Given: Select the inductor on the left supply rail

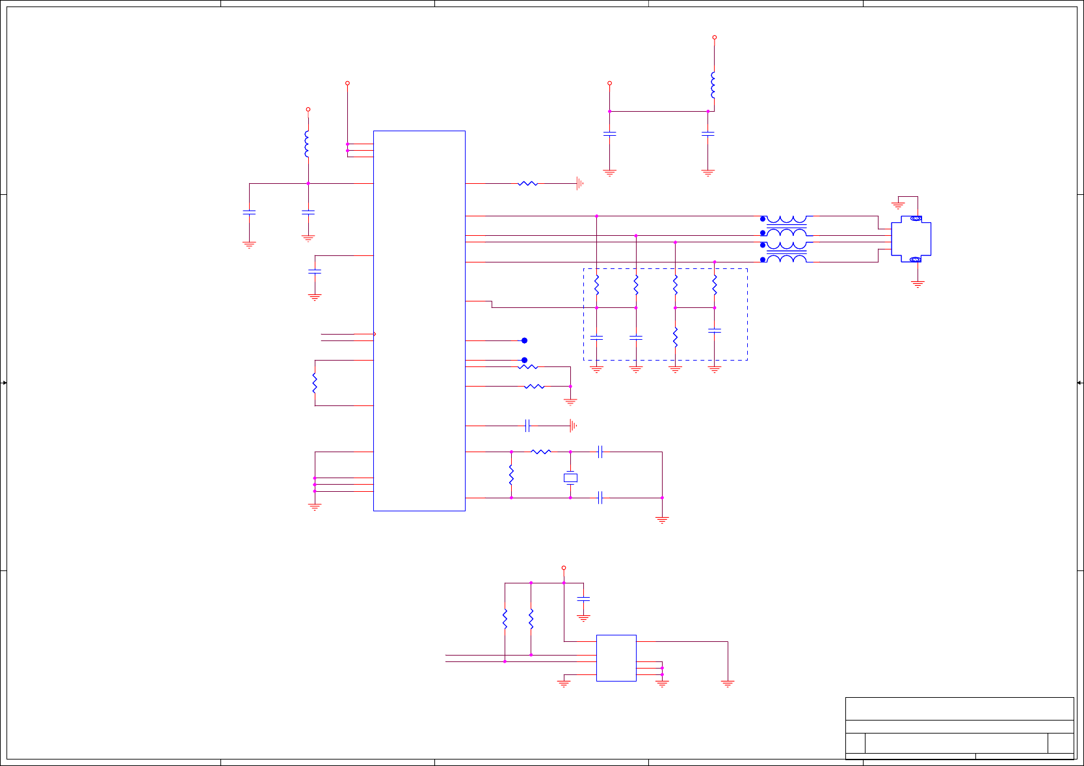Looking at the screenshot, I should coord(307,144).
